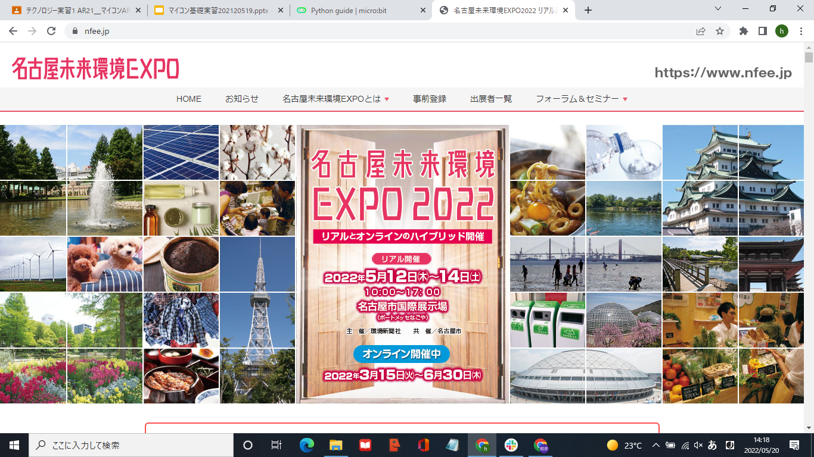Click the muted volume speaker icon

[x=698, y=445]
